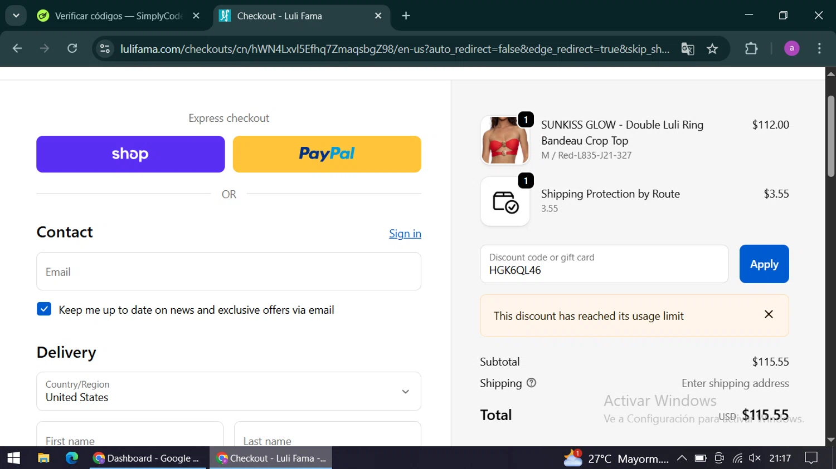Apply the discount code
The width and height of the screenshot is (836, 469).
764,264
